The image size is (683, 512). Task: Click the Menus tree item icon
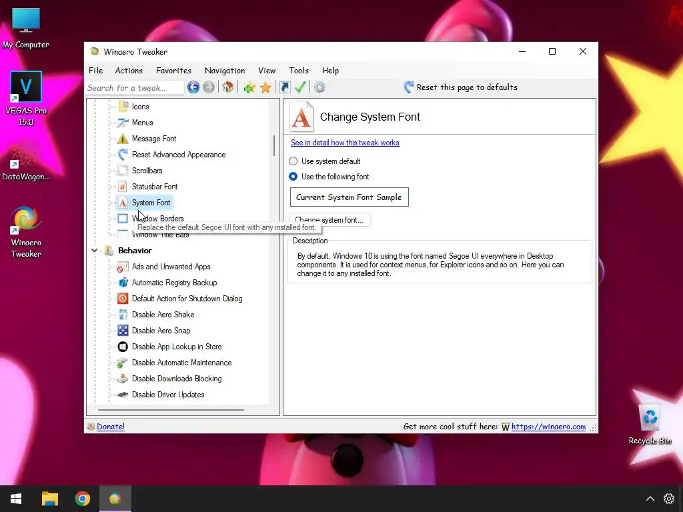123,123
